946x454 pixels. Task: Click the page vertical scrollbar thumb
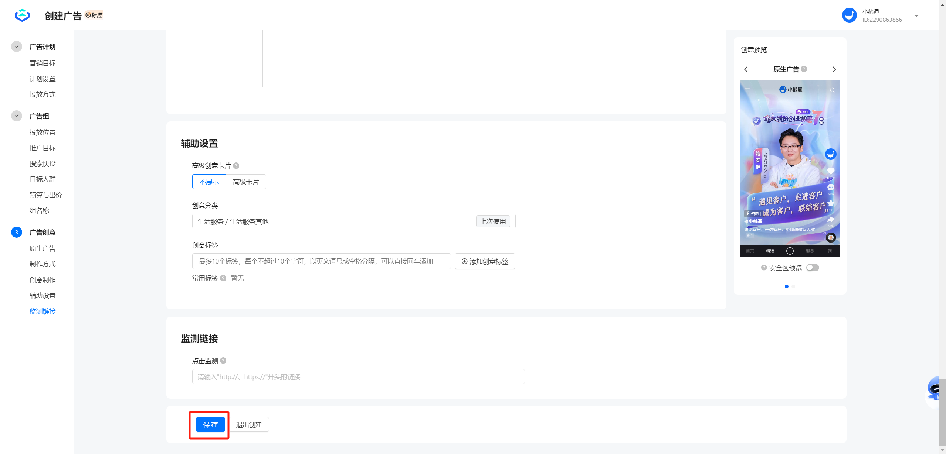942,413
